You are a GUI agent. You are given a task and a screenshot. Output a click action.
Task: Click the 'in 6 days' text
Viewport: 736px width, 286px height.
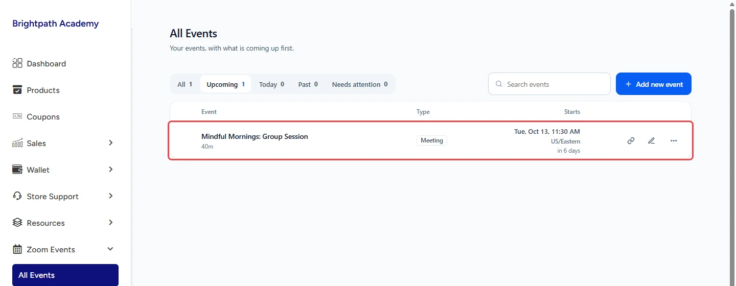[569, 151]
